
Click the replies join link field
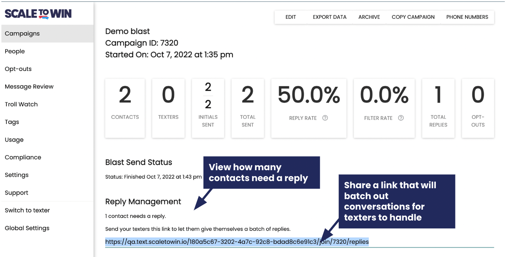tap(299, 242)
